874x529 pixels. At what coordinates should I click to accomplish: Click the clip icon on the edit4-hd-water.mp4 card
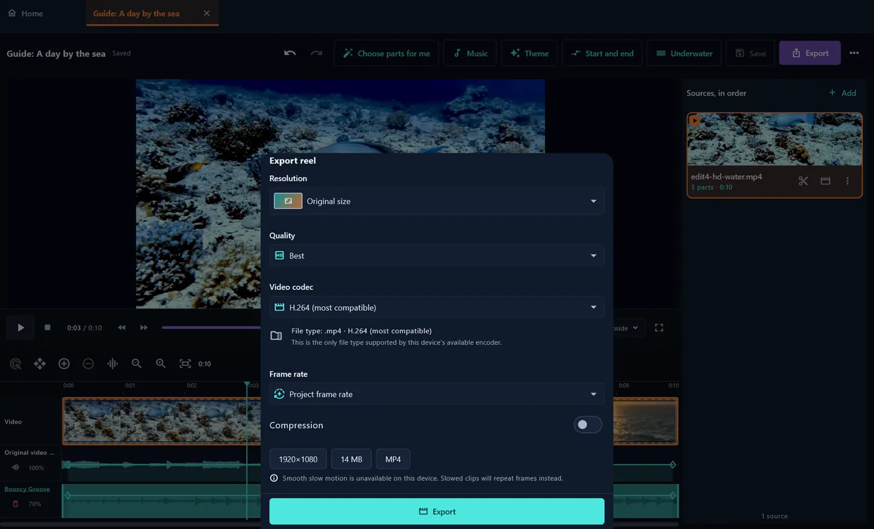click(x=825, y=181)
